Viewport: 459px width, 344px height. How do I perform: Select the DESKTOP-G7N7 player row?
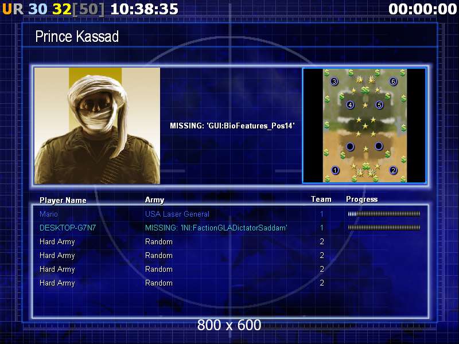[231, 228]
